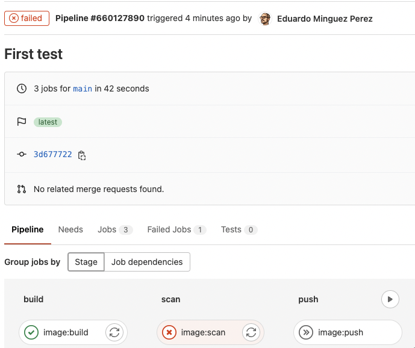Click the latest pipeline badge
Image resolution: width=415 pixels, height=348 pixels.
(48, 122)
